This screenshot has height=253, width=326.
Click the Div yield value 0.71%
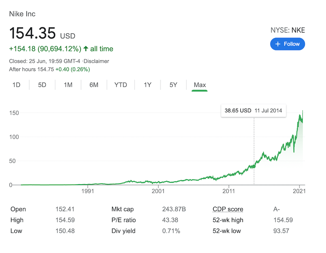coord(171,231)
